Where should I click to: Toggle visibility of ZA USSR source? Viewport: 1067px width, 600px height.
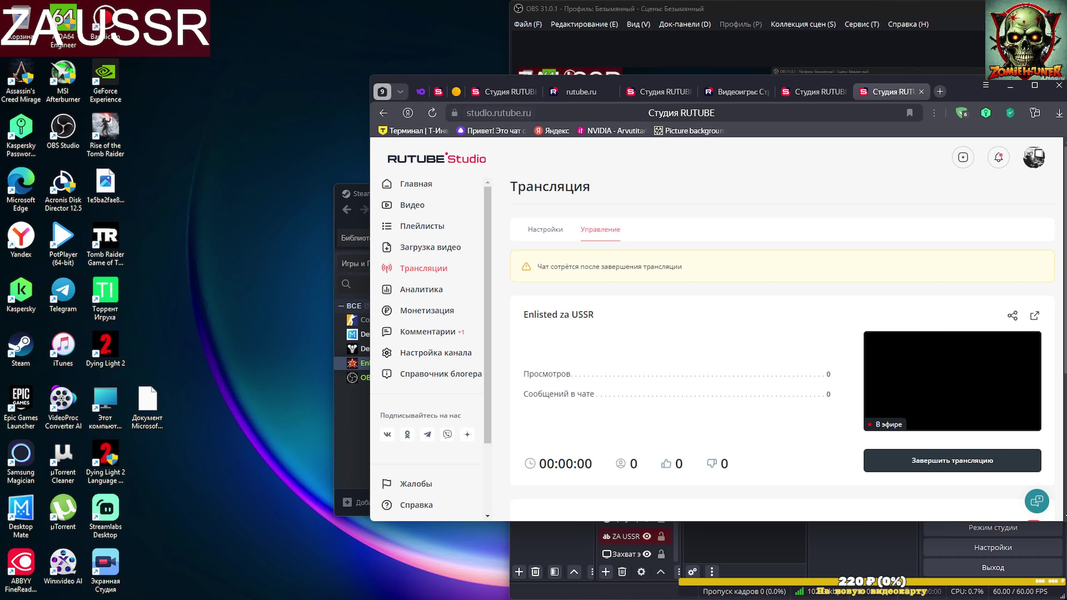tap(647, 536)
